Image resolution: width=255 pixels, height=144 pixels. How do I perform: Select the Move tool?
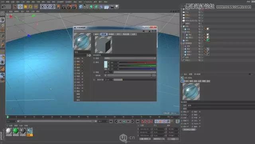[x=20, y=7]
